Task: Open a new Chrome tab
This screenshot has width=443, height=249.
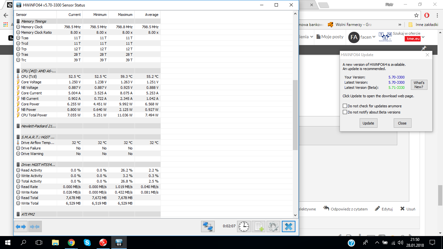Action: (323, 5)
